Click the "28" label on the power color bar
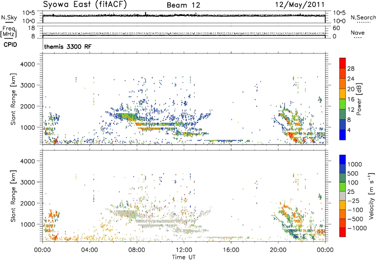376x260 pixels. pyautogui.click(x=351, y=69)
